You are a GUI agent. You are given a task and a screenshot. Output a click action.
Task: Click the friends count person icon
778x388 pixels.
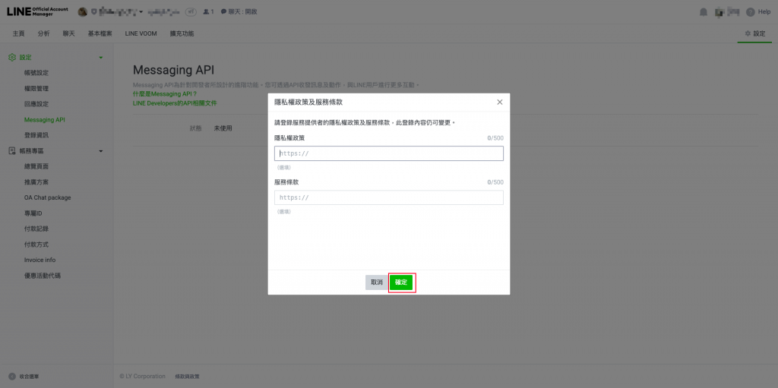pos(206,11)
